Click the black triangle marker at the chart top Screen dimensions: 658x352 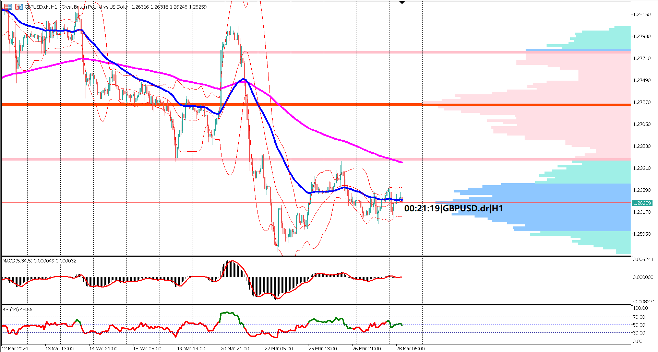point(402,2)
